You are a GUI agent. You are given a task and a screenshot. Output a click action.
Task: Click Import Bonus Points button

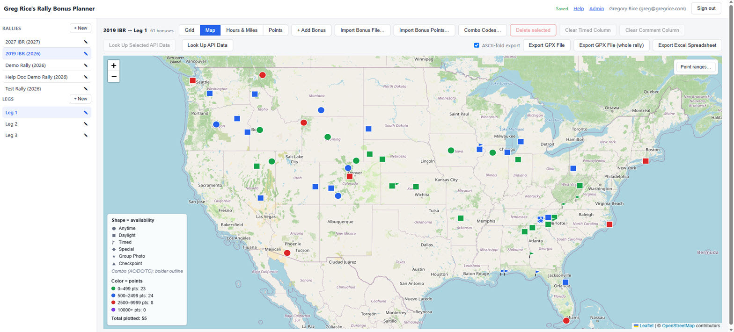click(424, 30)
